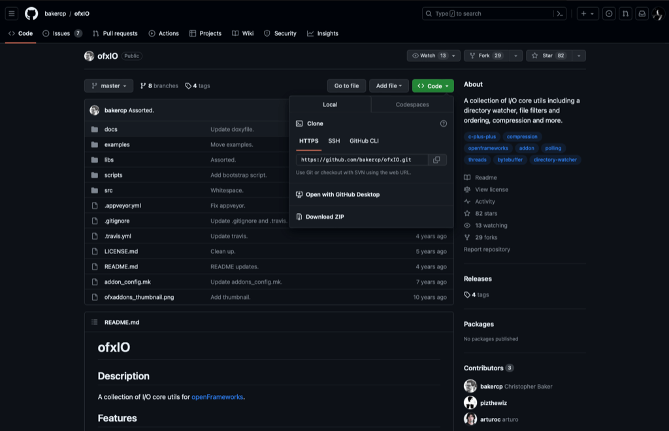Open the src folder
Screen dimensions: 669x431
click(108, 191)
